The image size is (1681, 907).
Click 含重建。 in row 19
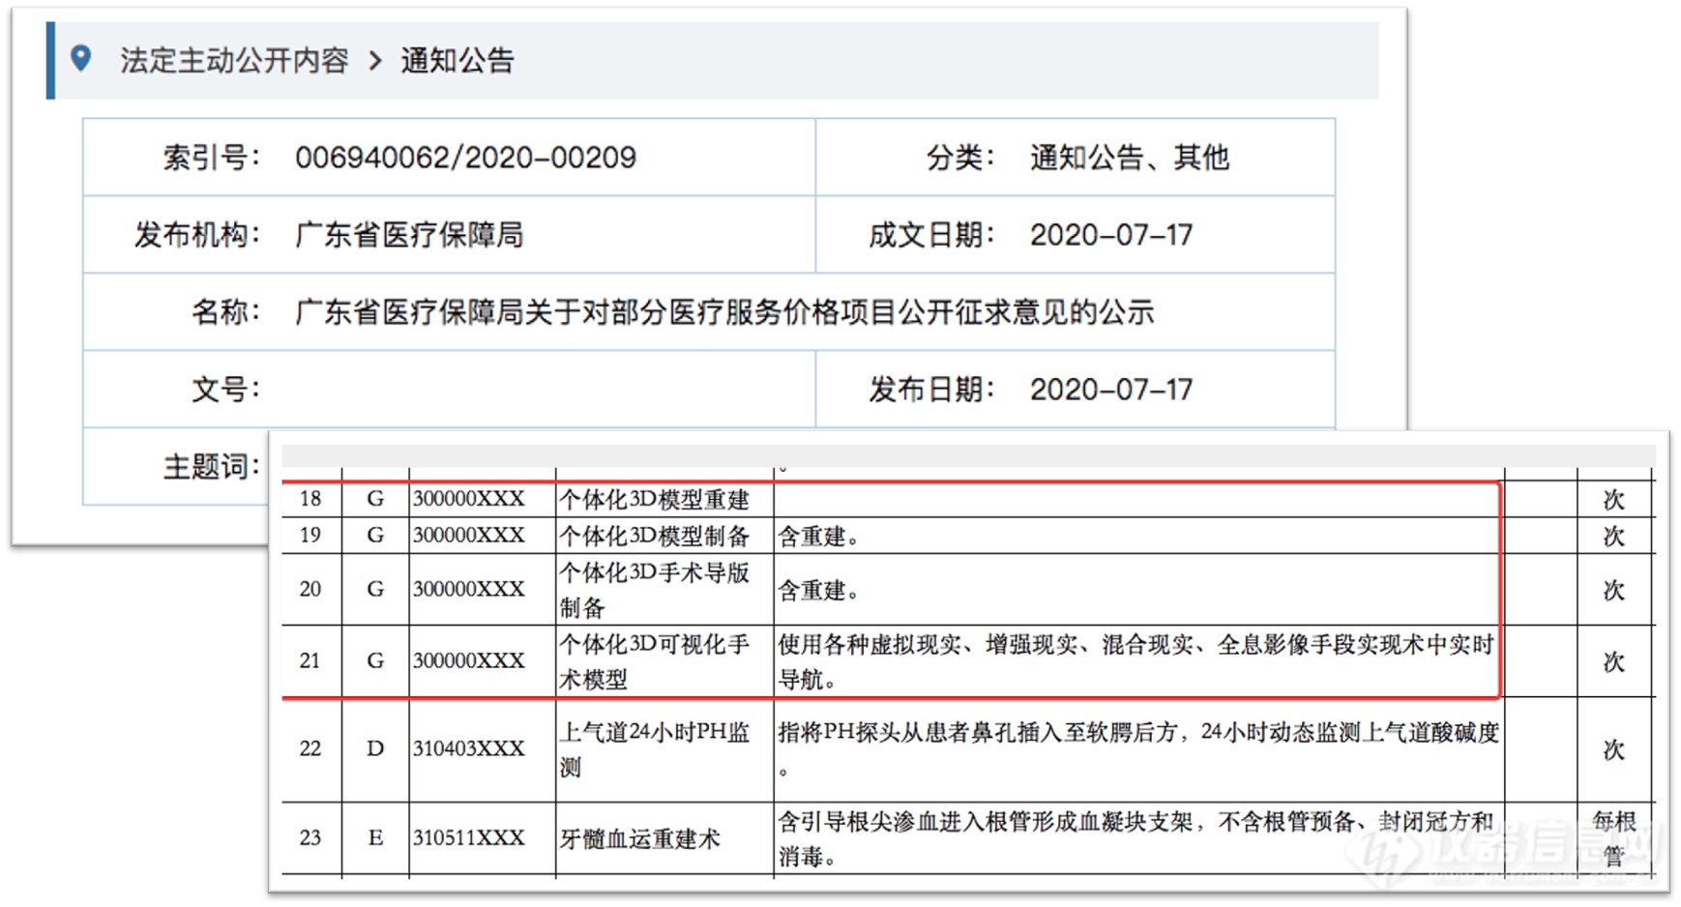818,537
